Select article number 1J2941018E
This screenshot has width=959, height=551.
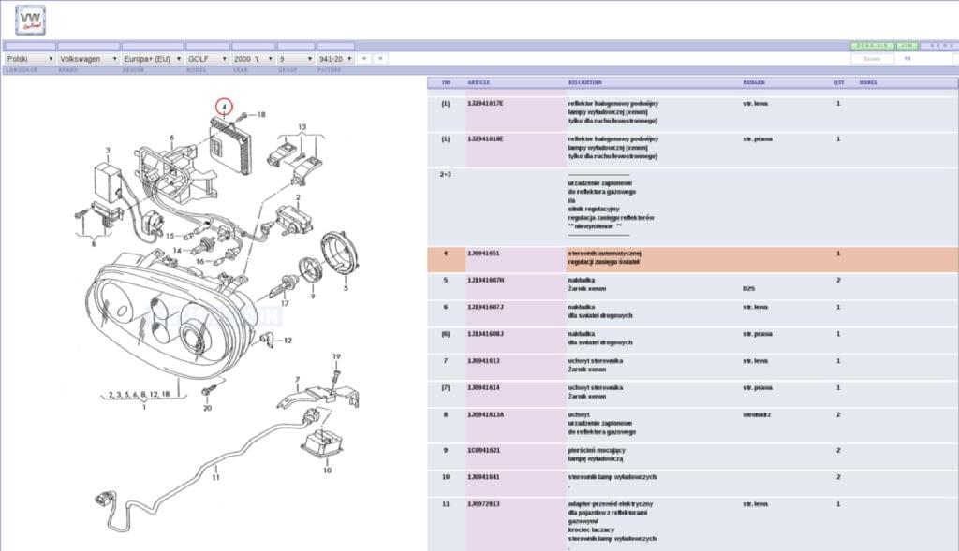tap(485, 139)
